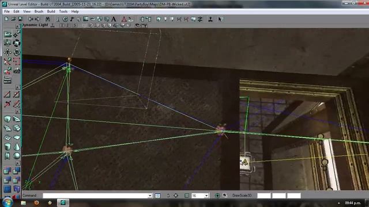
Task: Click the Build Geometry cube icon
Action: pos(159,19)
